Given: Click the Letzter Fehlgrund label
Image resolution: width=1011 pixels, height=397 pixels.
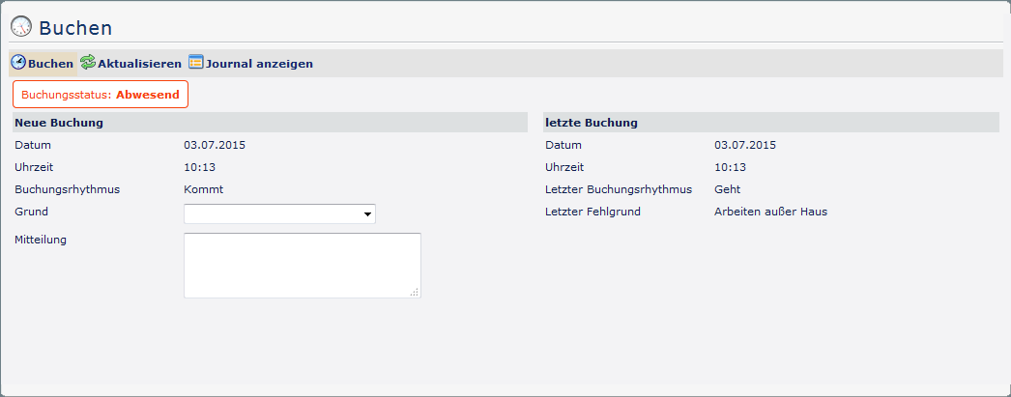Looking at the screenshot, I should pyautogui.click(x=592, y=212).
